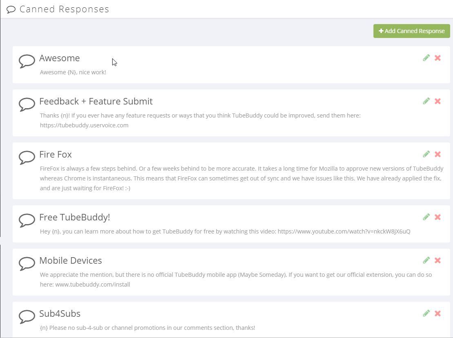Click the Sub4Subs speech bubble icon

pyautogui.click(x=27, y=317)
